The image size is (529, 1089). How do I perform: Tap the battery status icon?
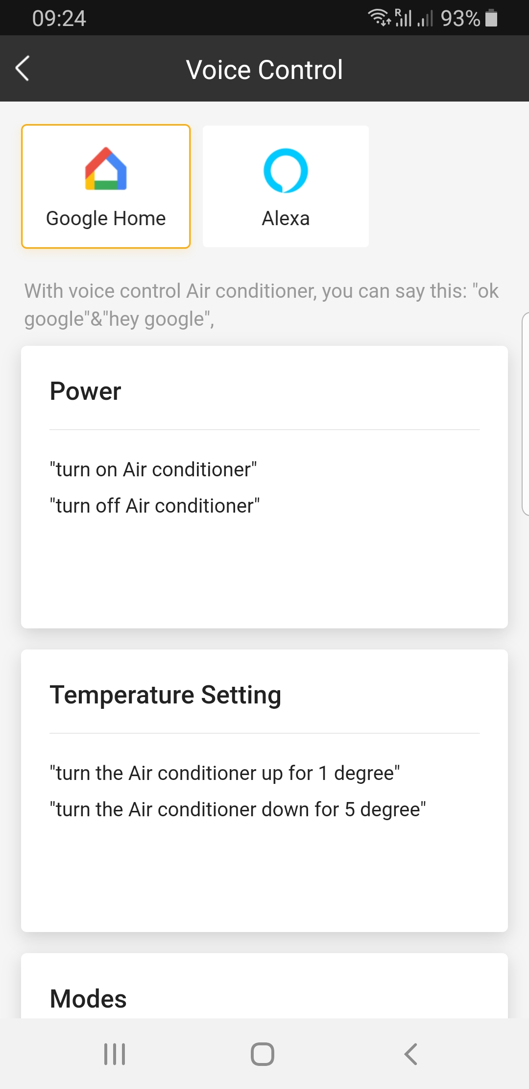point(491,18)
